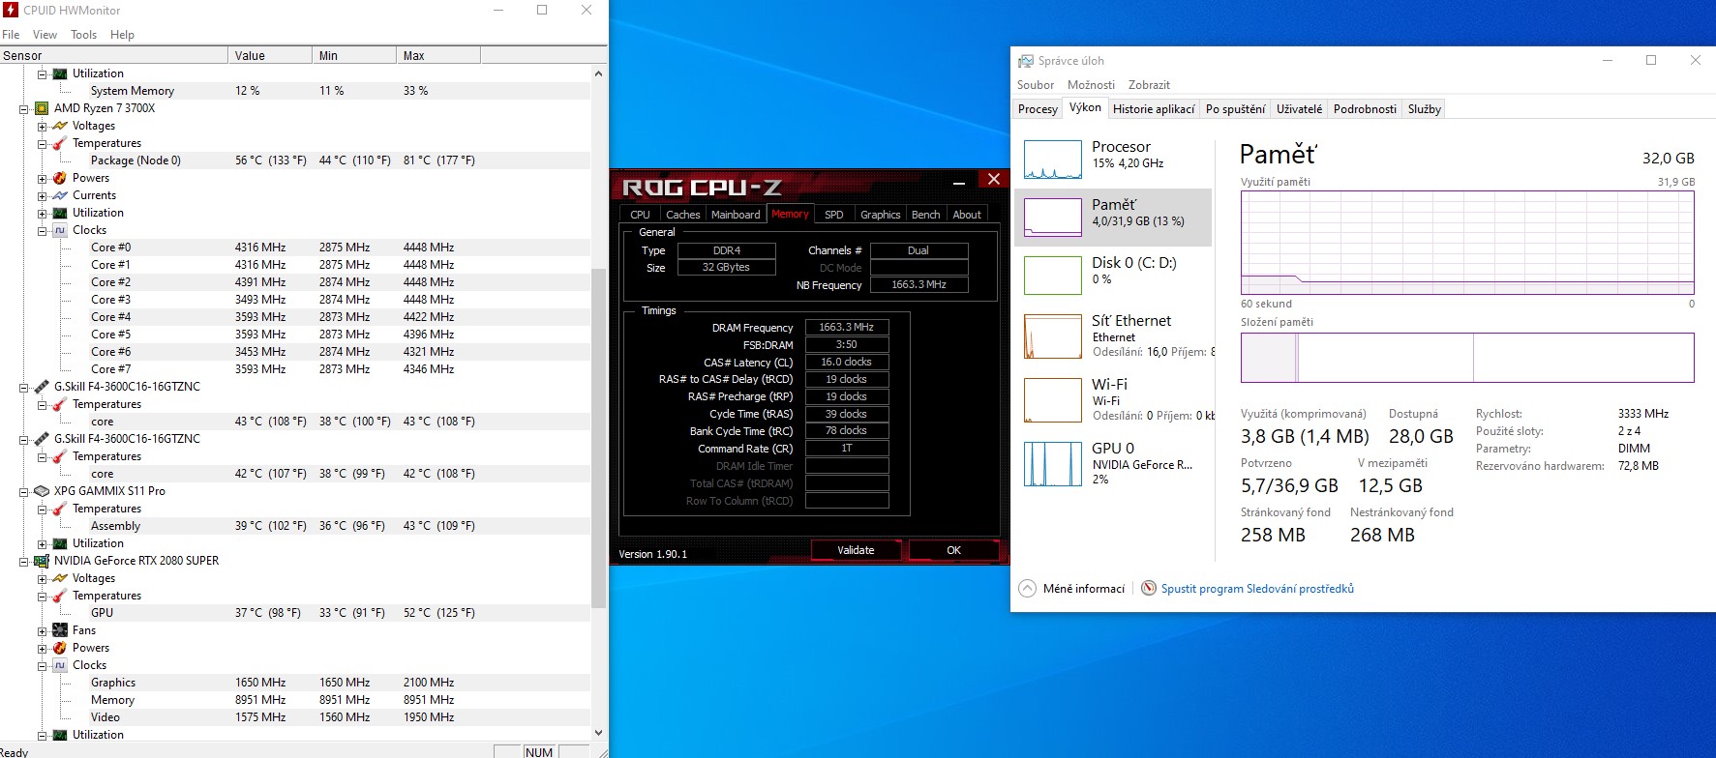Switch to the SPD tab in CPU-Z
1716x758 pixels.
pyautogui.click(x=833, y=215)
